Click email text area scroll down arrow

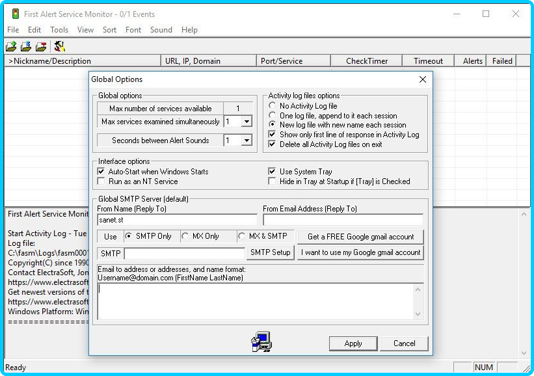[418, 314]
